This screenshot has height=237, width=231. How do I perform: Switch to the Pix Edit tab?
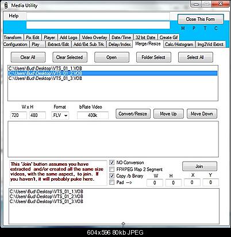click(33, 37)
